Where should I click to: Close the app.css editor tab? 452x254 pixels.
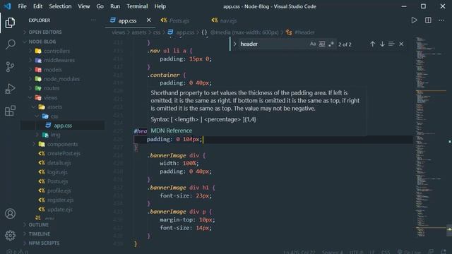point(148,20)
